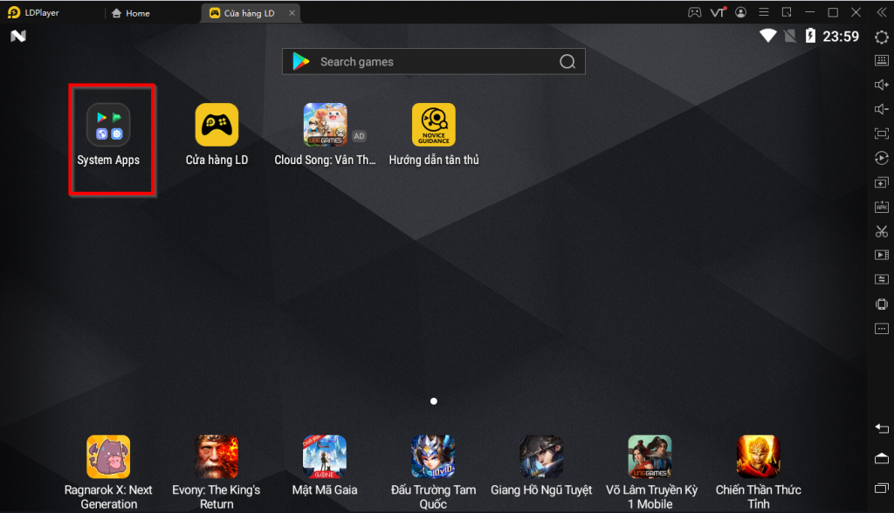Tap the Android home button
894x513 pixels.
tap(882, 458)
